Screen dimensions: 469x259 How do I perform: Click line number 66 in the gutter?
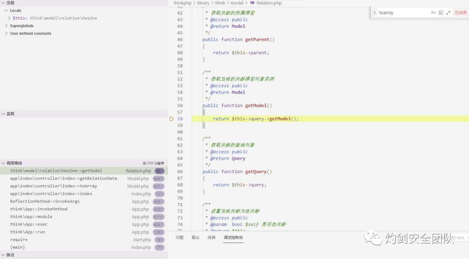coord(180,172)
